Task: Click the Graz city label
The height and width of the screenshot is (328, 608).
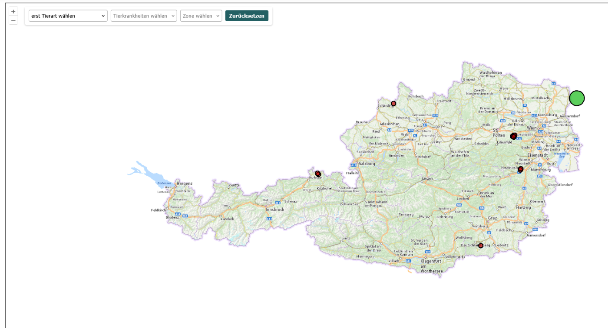Action: pos(492,218)
